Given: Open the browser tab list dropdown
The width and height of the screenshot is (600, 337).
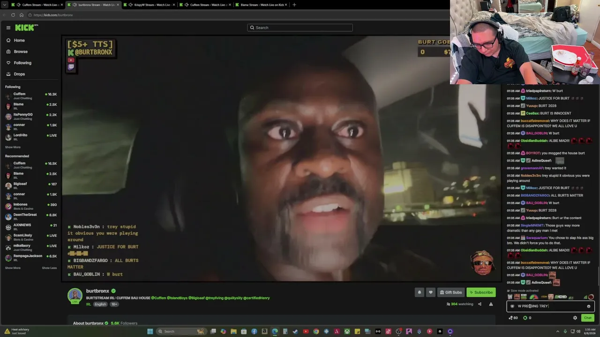Looking at the screenshot, I should [x=4, y=5].
